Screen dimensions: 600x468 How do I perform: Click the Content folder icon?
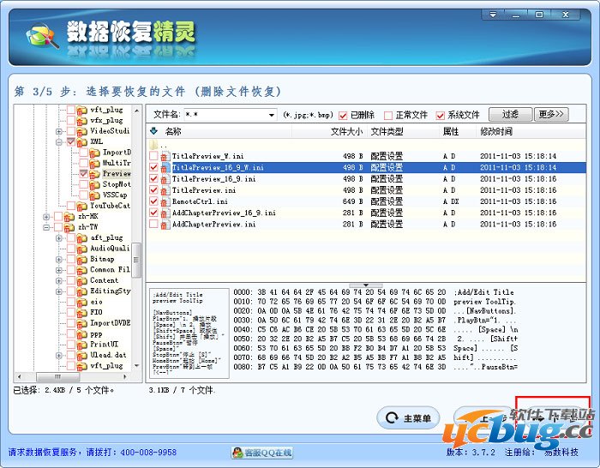[x=82, y=281]
